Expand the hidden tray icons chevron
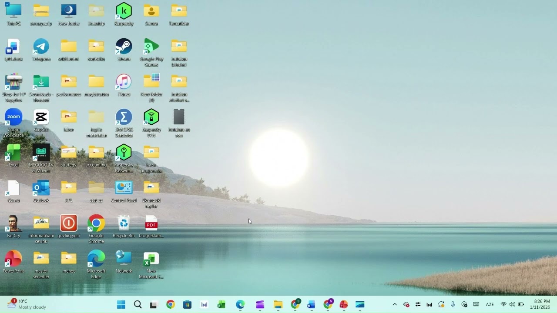 [395, 305]
